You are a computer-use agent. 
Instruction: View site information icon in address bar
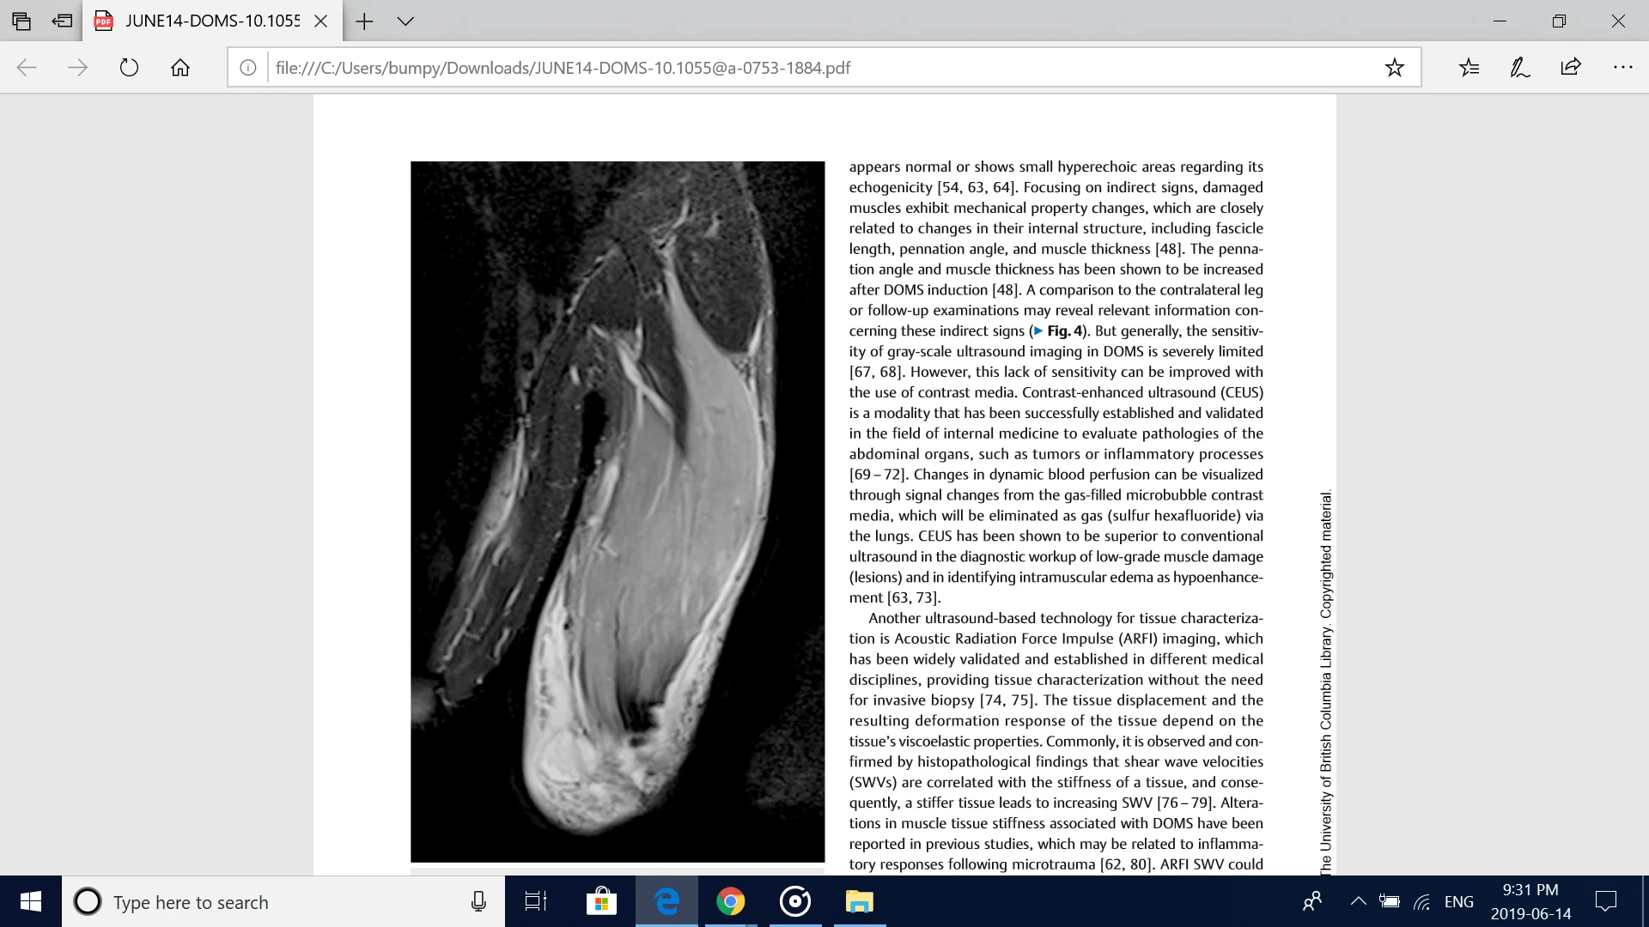[247, 68]
